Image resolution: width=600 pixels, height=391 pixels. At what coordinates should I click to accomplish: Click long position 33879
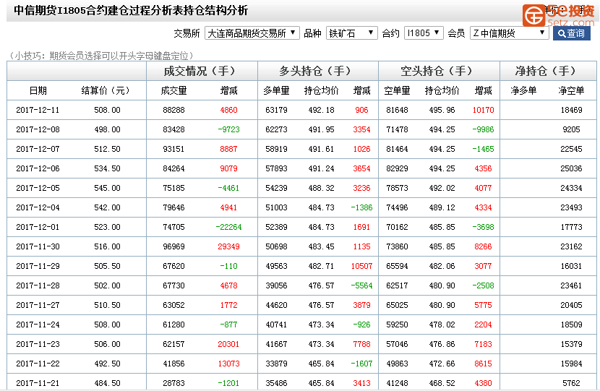click(276, 364)
